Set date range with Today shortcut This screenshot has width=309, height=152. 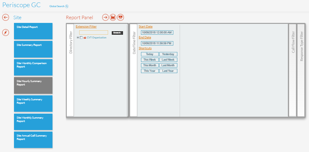(x=150, y=54)
